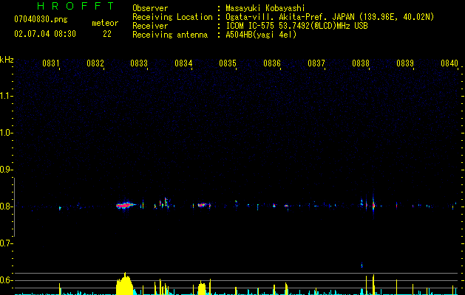
Task: Click the 0840 time marker
Action: point(449,63)
